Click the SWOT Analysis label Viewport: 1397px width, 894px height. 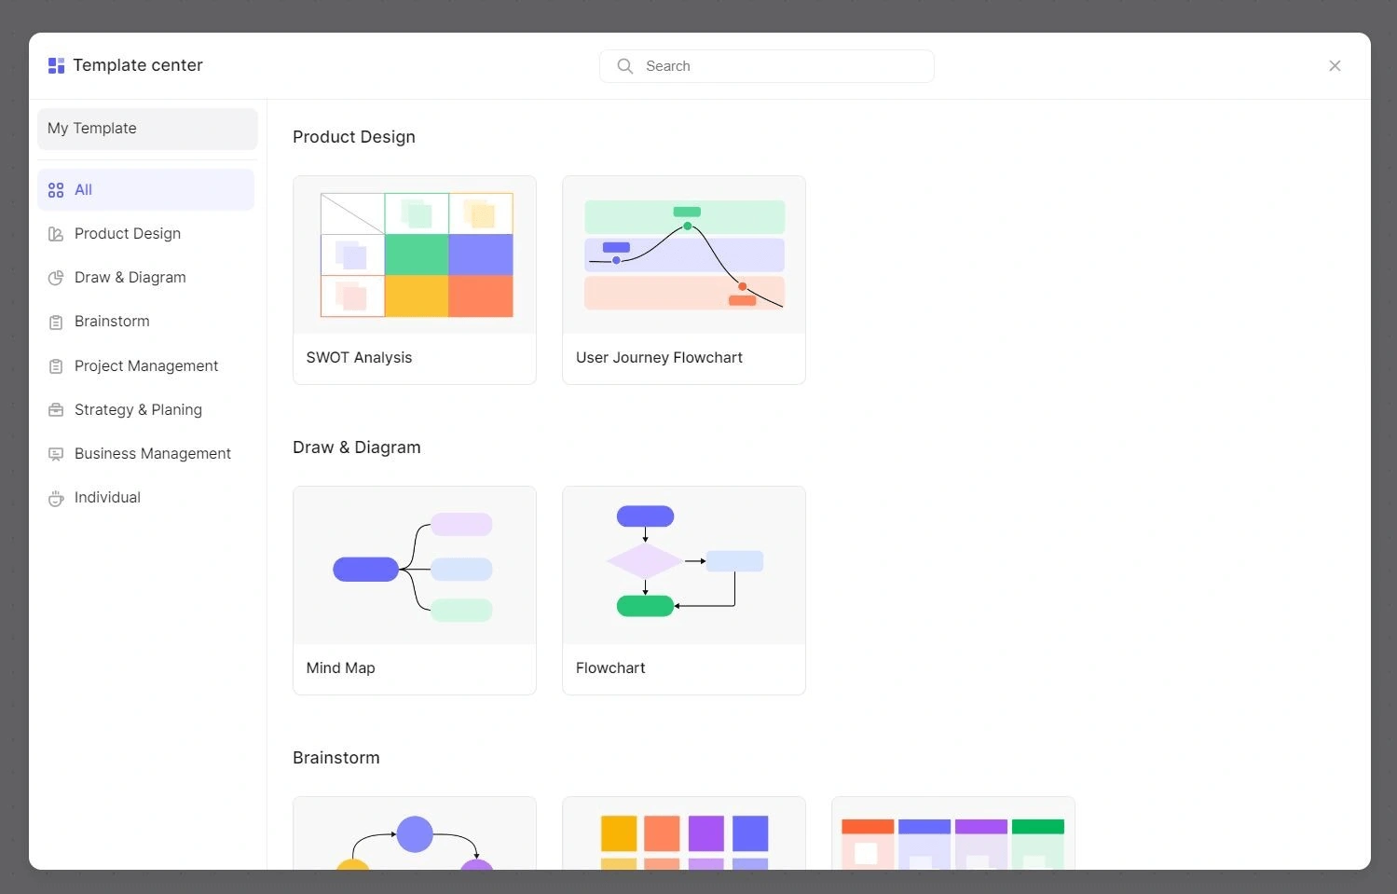tap(359, 357)
